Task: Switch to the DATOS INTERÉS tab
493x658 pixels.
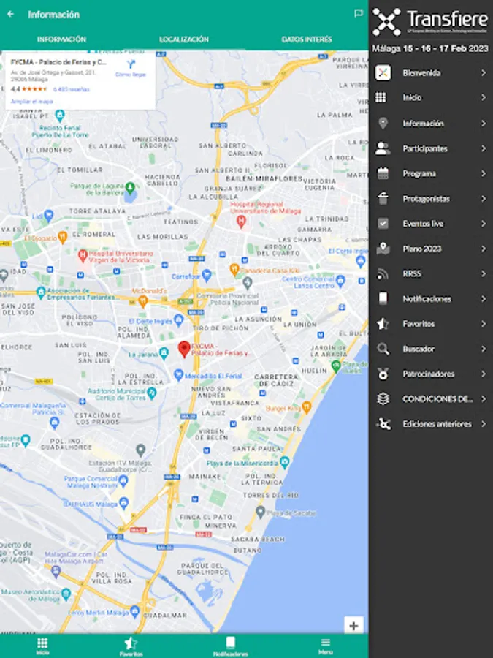Action: point(307,39)
